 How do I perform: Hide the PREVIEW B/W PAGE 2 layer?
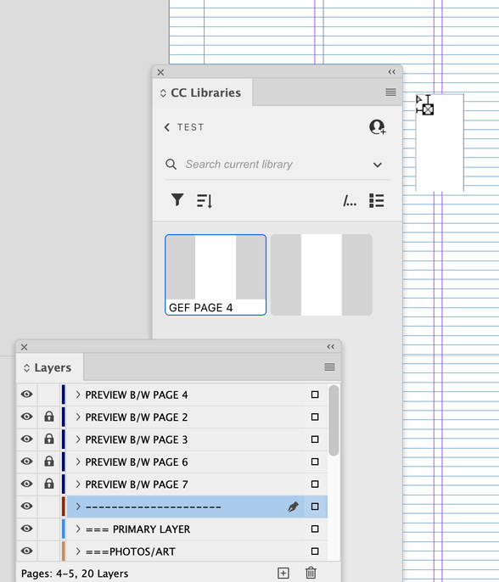(x=27, y=417)
